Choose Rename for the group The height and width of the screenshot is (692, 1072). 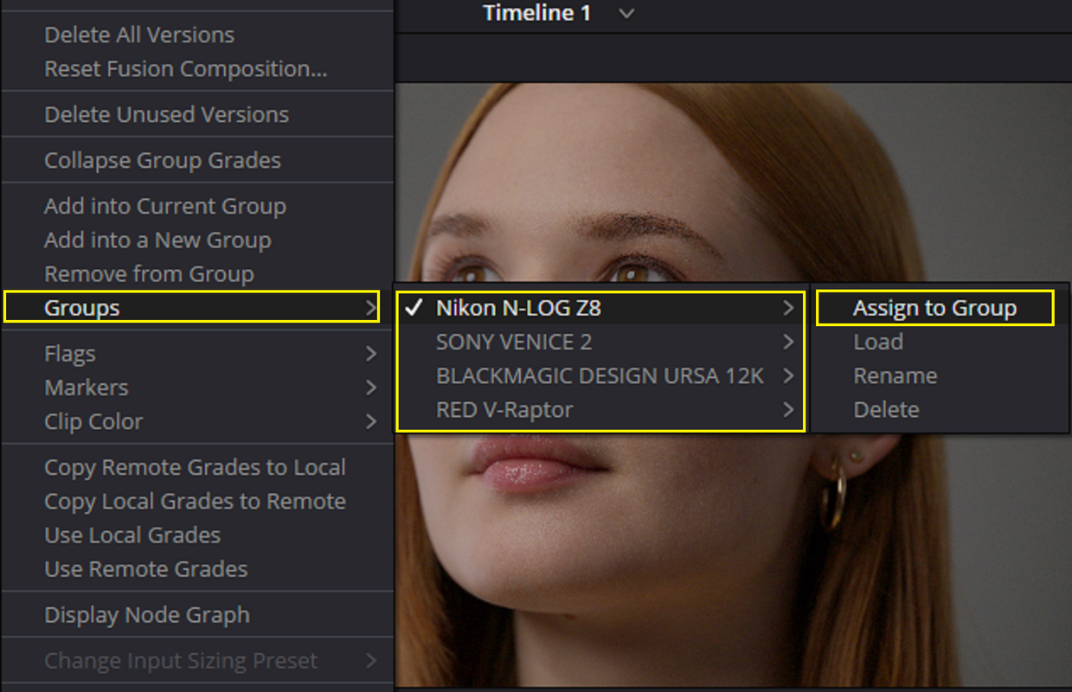click(895, 376)
